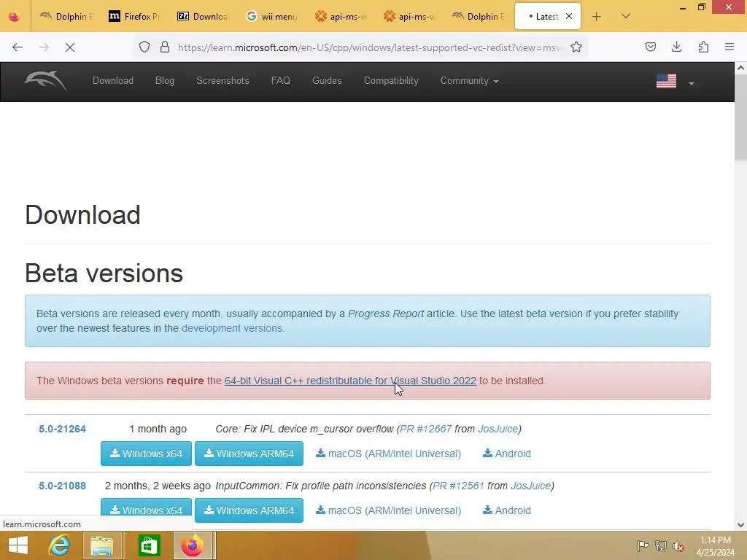This screenshot has height=560, width=747.
Task: Follow the development versions link
Action: [232, 329]
